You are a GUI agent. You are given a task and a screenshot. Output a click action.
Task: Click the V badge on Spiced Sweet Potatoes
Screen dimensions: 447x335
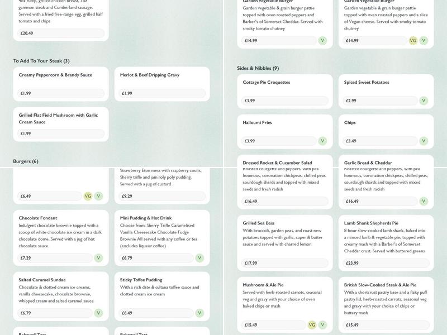(424, 100)
